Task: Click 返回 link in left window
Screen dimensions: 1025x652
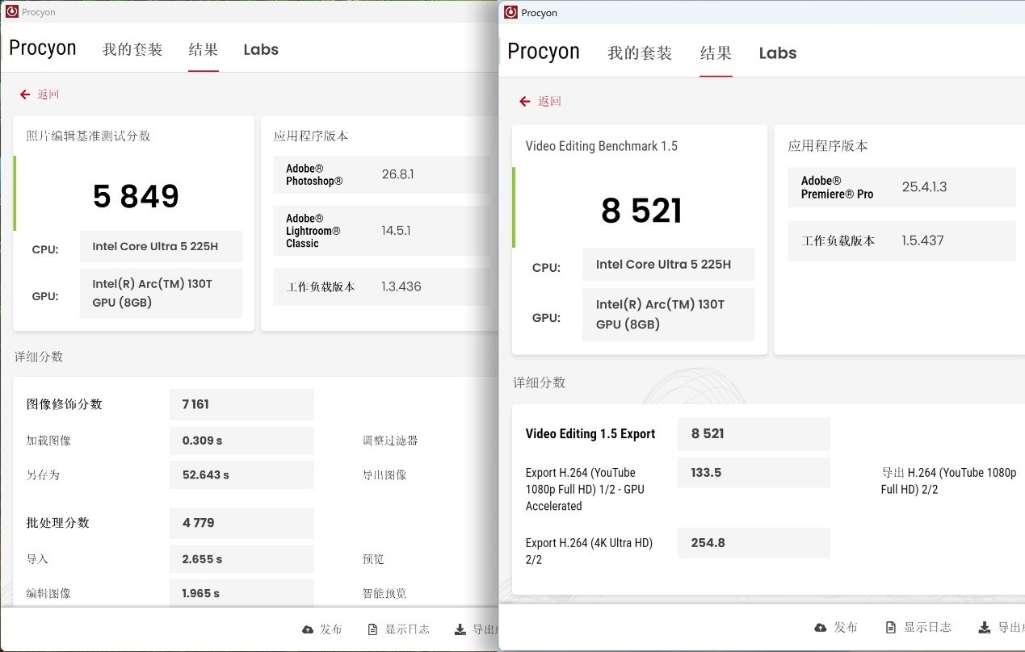Action: [x=48, y=94]
